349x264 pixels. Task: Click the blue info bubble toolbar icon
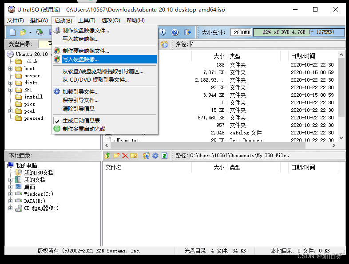163,32
